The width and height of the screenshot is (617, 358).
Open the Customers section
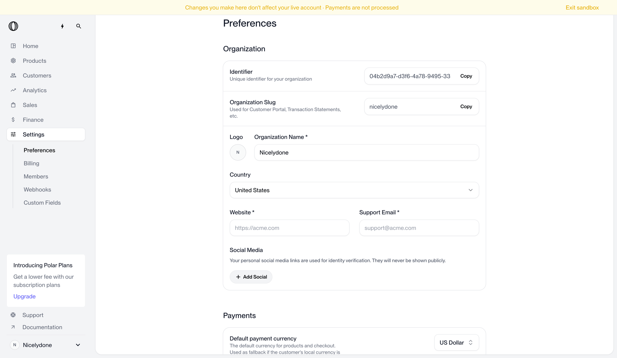point(46,75)
